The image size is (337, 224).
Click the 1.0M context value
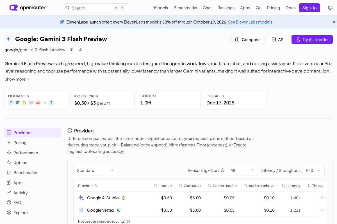click(x=146, y=103)
